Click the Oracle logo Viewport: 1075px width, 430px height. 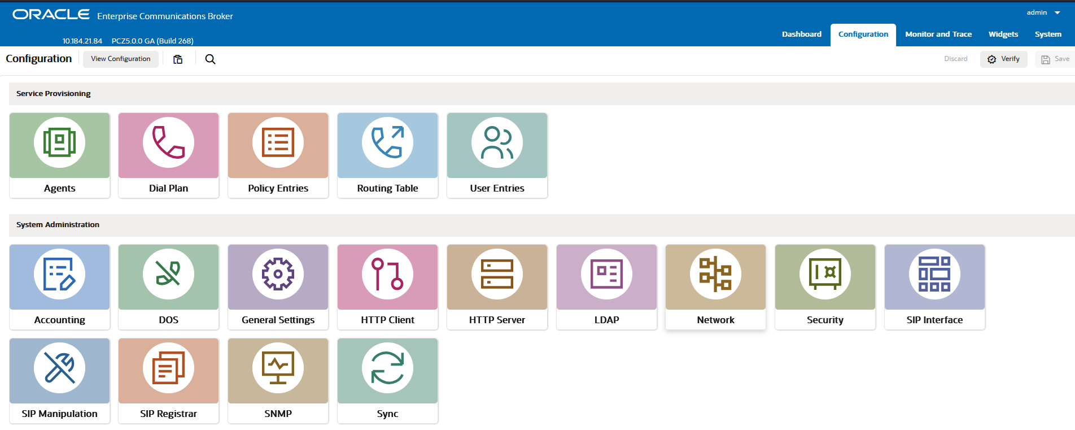(51, 15)
